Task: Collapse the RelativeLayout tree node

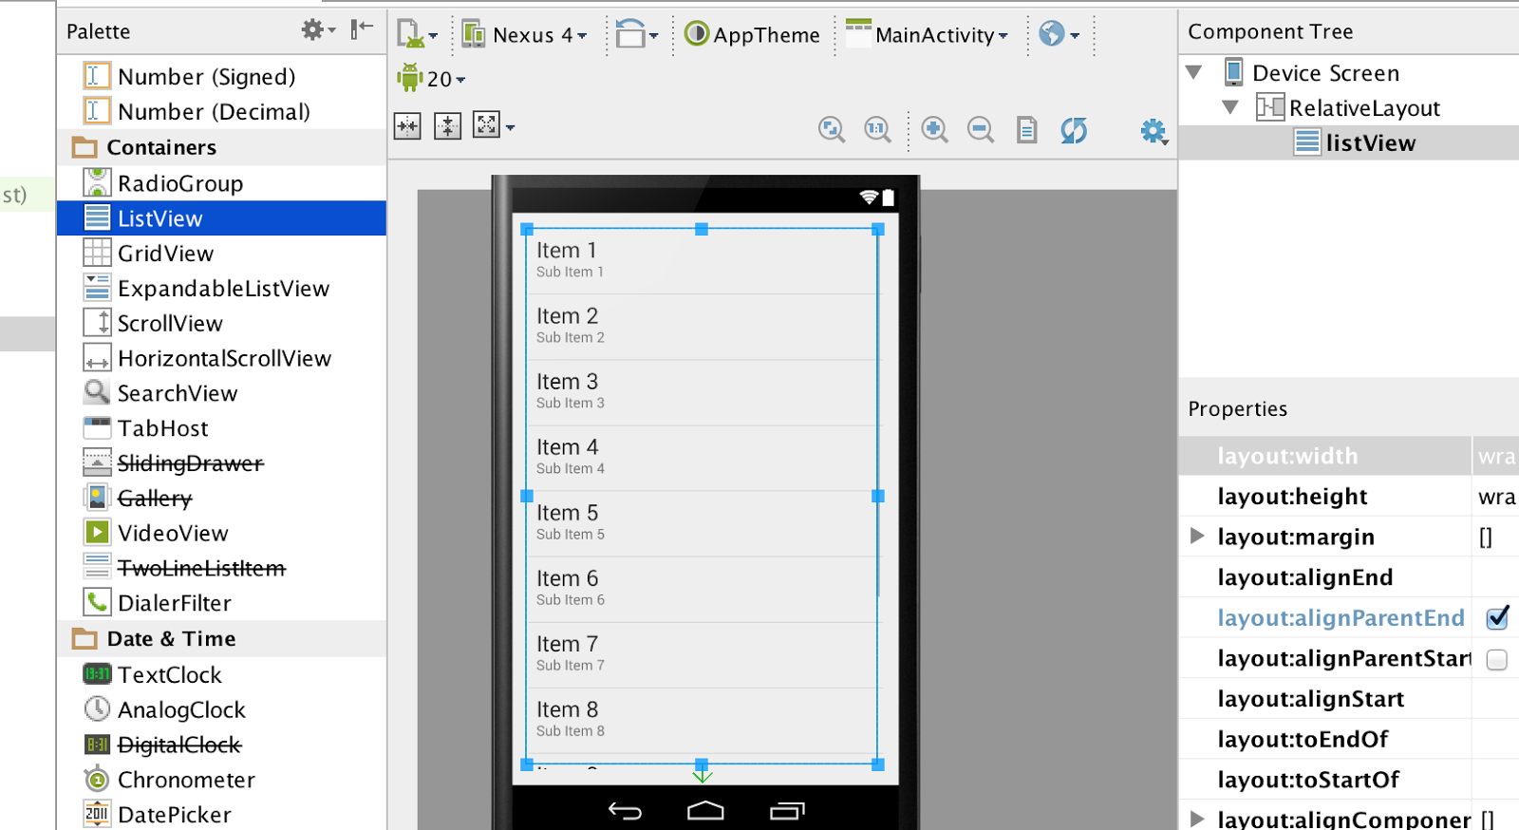Action: pyautogui.click(x=1230, y=107)
